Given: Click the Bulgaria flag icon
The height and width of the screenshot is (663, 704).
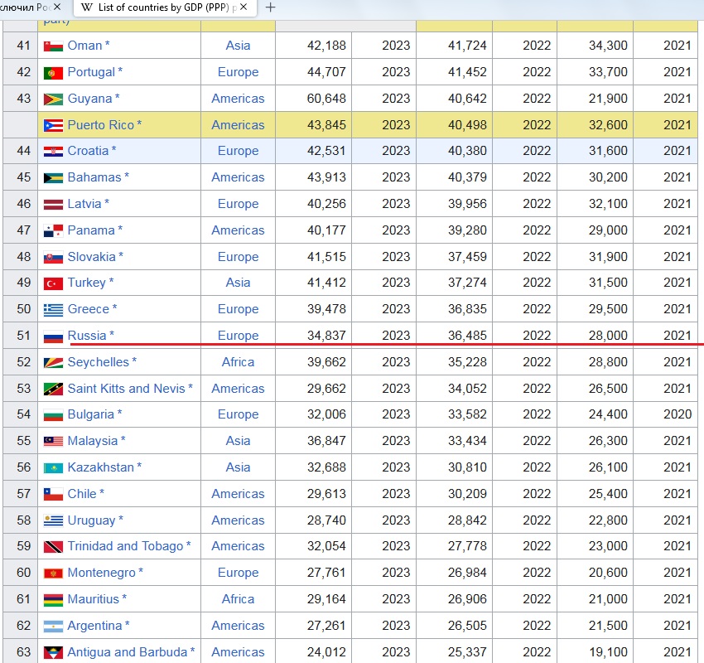Looking at the screenshot, I should coord(53,415).
